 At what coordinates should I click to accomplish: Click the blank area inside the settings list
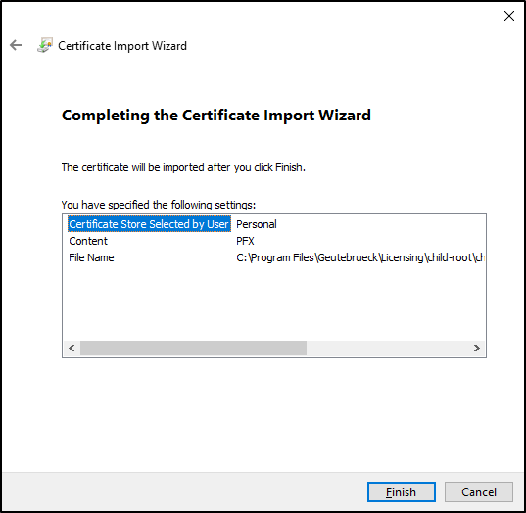[273, 303]
